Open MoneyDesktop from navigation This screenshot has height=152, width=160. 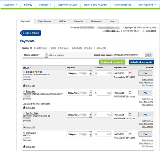tap(123, 5)
